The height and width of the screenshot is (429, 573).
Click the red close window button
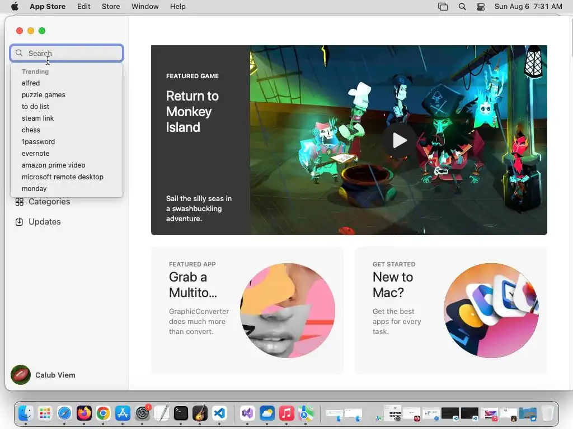(20, 31)
